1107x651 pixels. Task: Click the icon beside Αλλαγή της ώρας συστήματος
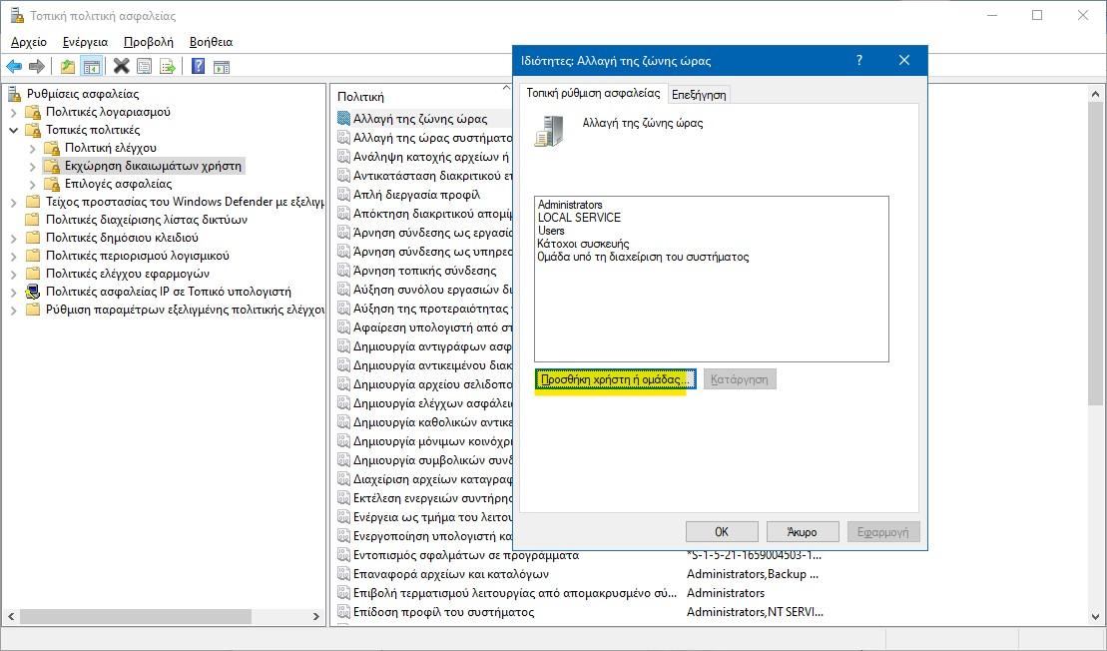[x=343, y=138]
